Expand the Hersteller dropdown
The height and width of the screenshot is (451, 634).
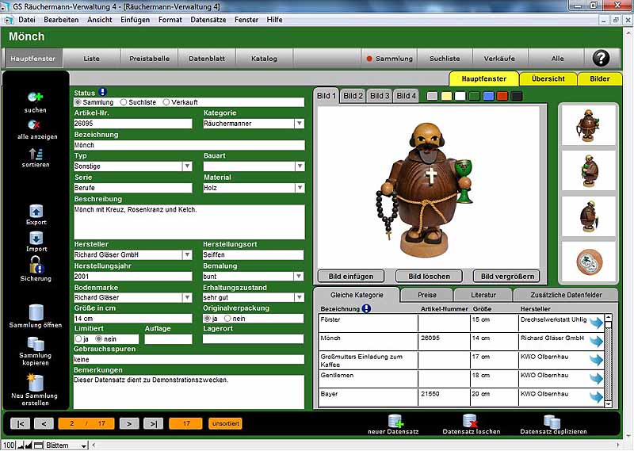click(x=187, y=254)
